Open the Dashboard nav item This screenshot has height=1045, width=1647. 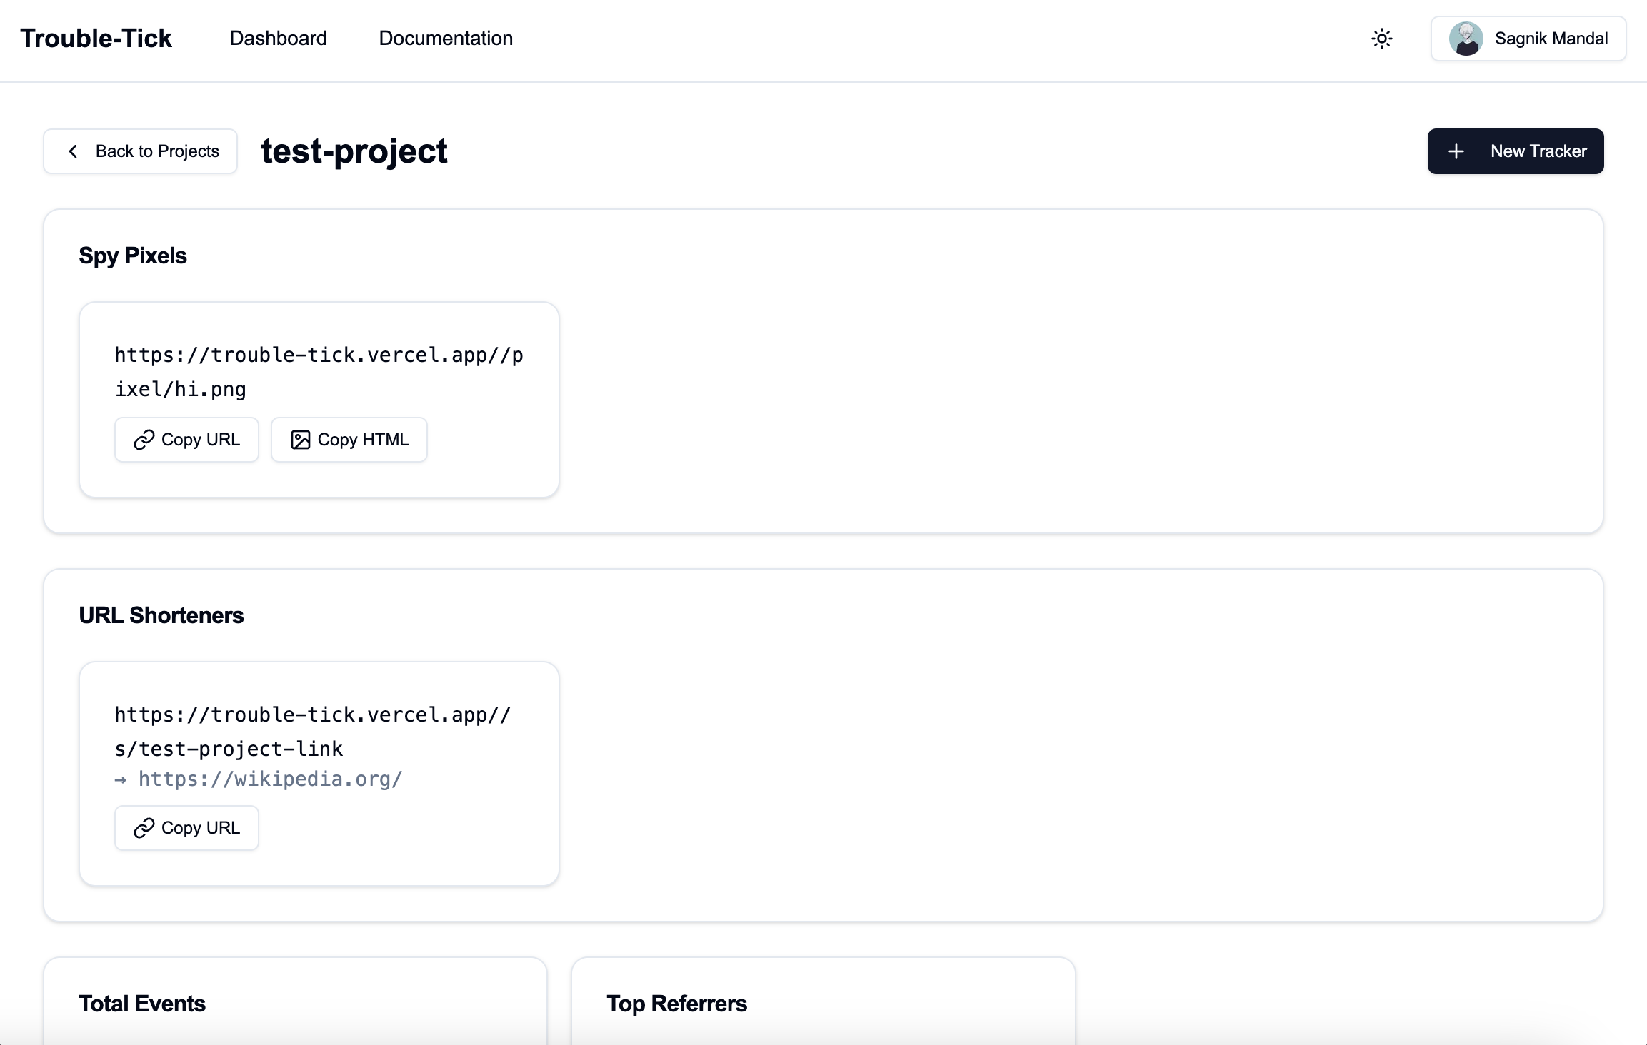click(278, 39)
